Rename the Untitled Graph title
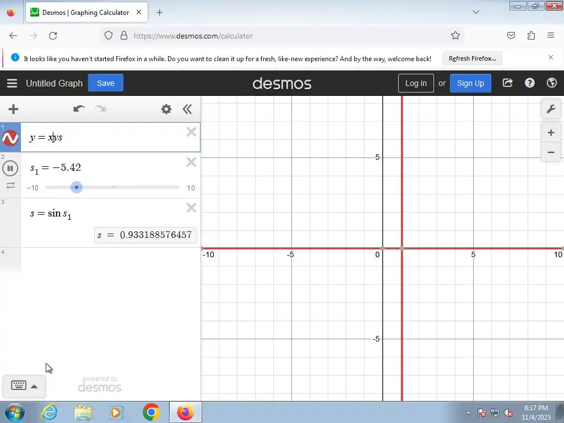 [x=55, y=83]
